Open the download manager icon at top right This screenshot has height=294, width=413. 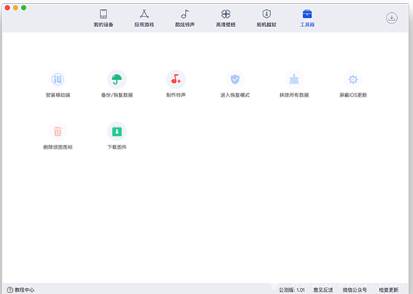click(392, 18)
